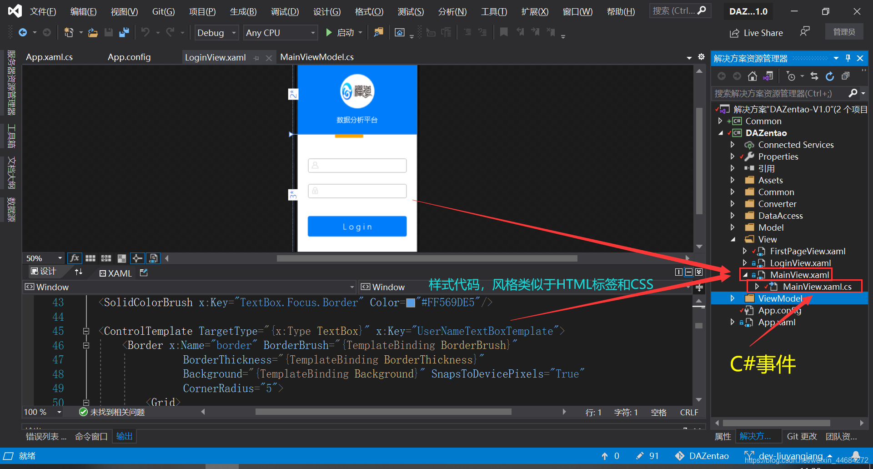Open the 50% zoom dropdown in designer
This screenshot has width=873, height=469.
pyautogui.click(x=60, y=258)
